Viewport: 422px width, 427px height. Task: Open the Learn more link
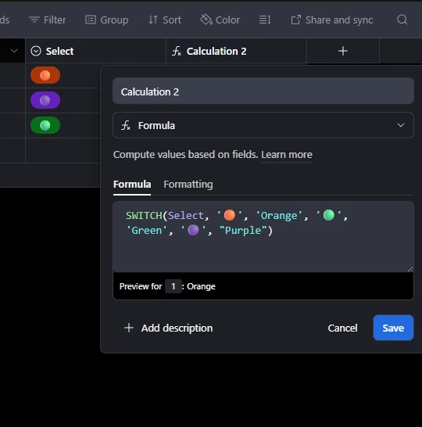287,155
